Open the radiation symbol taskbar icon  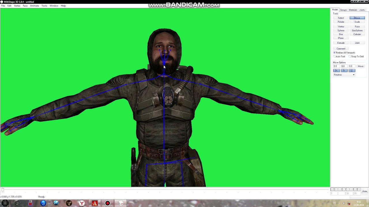69,203
